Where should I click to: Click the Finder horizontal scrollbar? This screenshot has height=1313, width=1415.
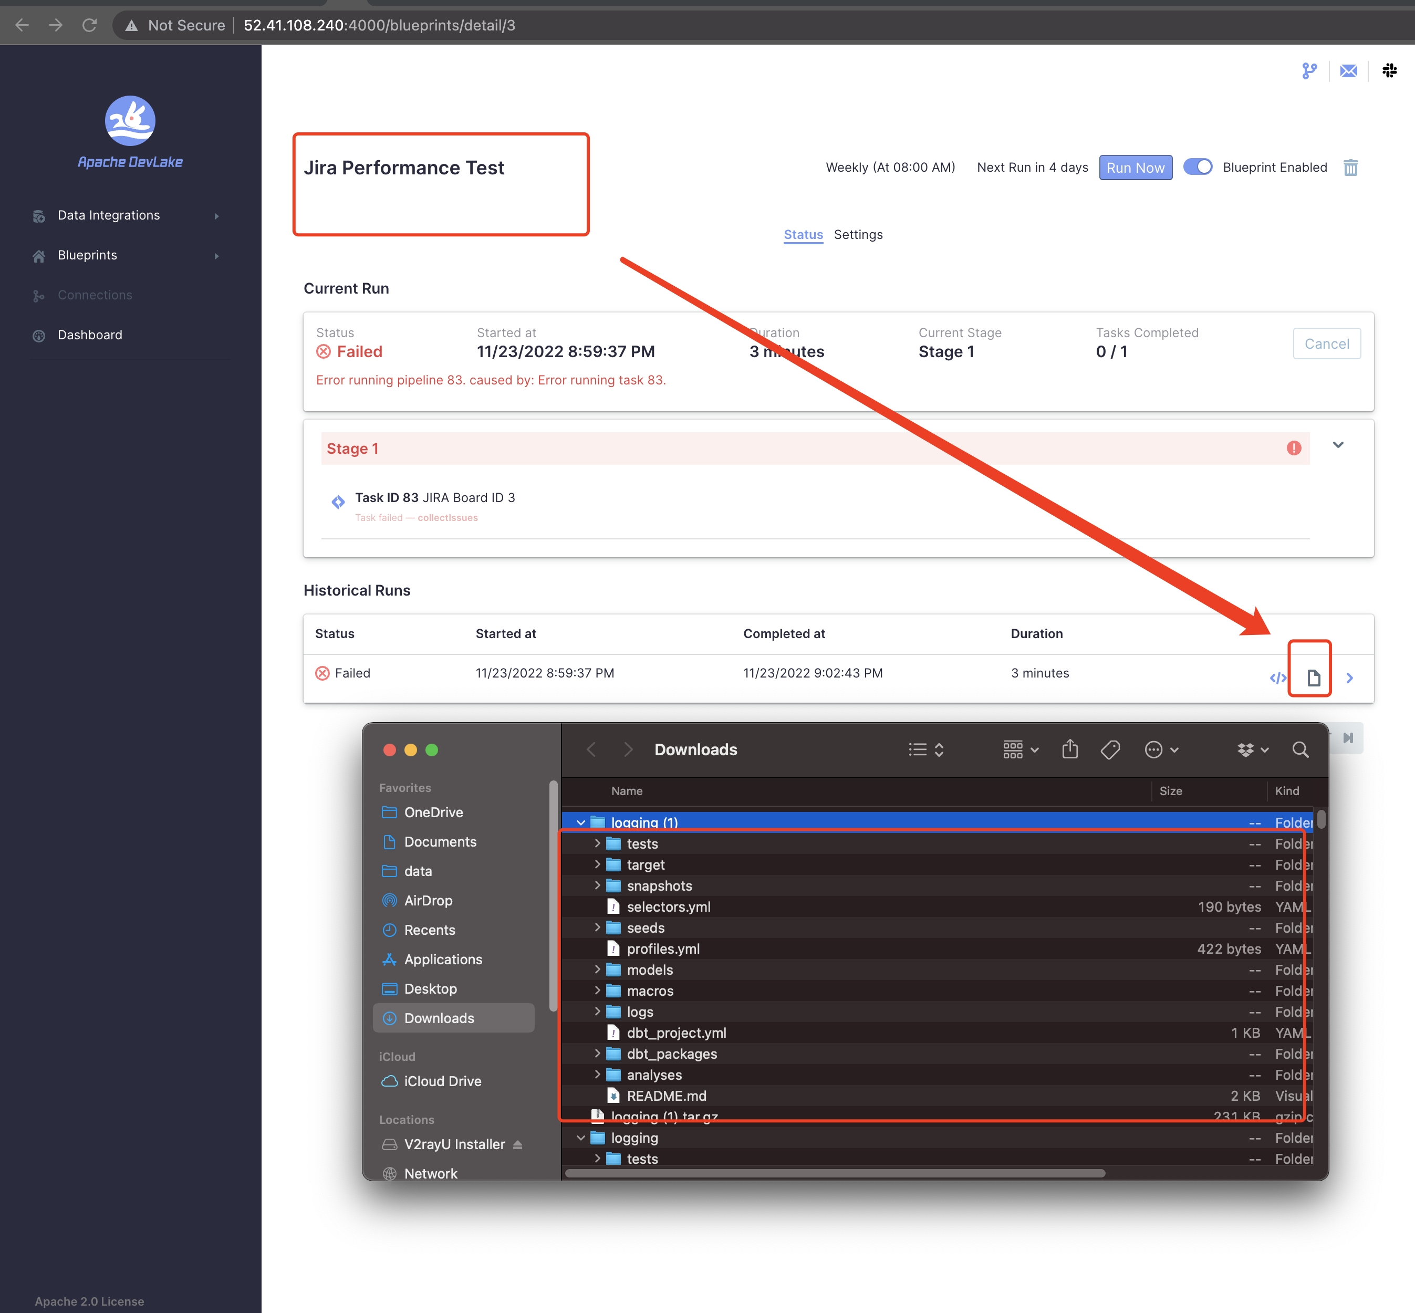[835, 1173]
